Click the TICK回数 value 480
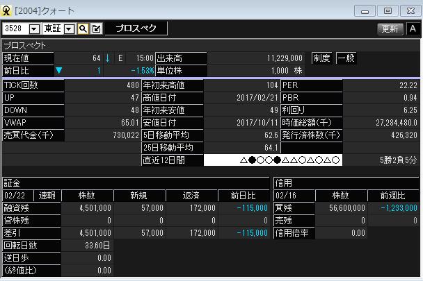 pos(133,85)
